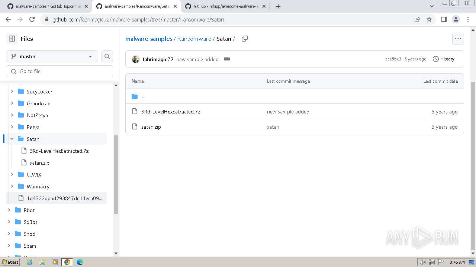Screen dimensions: 476x267
Task: Open the 'satan' commit message link
Action: click(x=273, y=127)
